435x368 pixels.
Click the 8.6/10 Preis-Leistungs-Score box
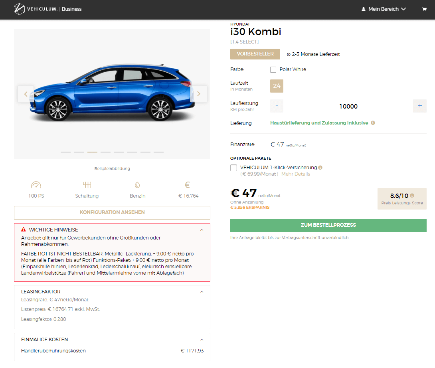coord(402,199)
